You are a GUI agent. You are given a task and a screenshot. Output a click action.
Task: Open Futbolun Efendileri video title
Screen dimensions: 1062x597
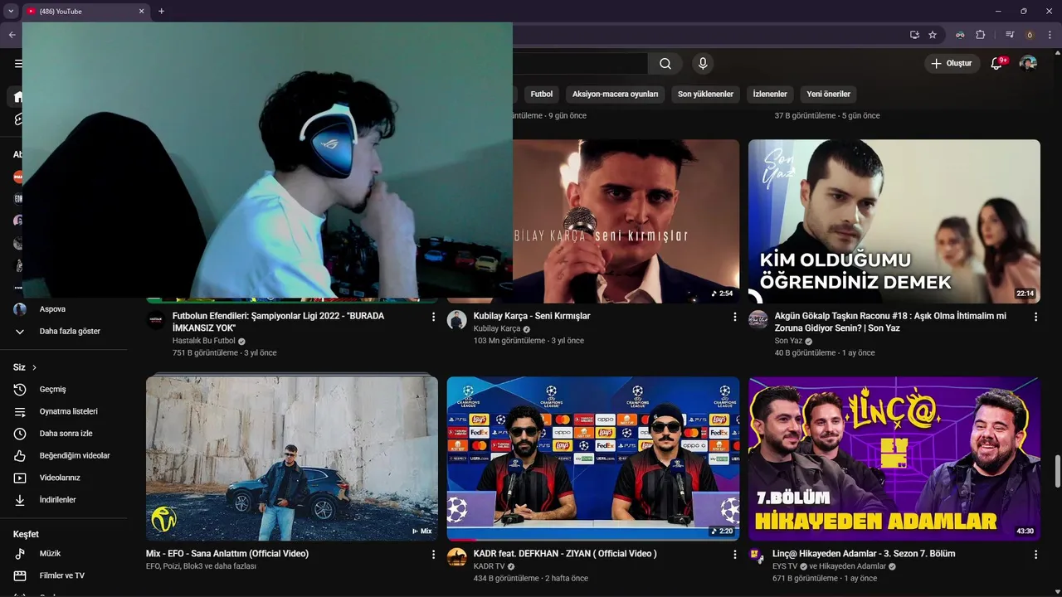click(x=278, y=322)
